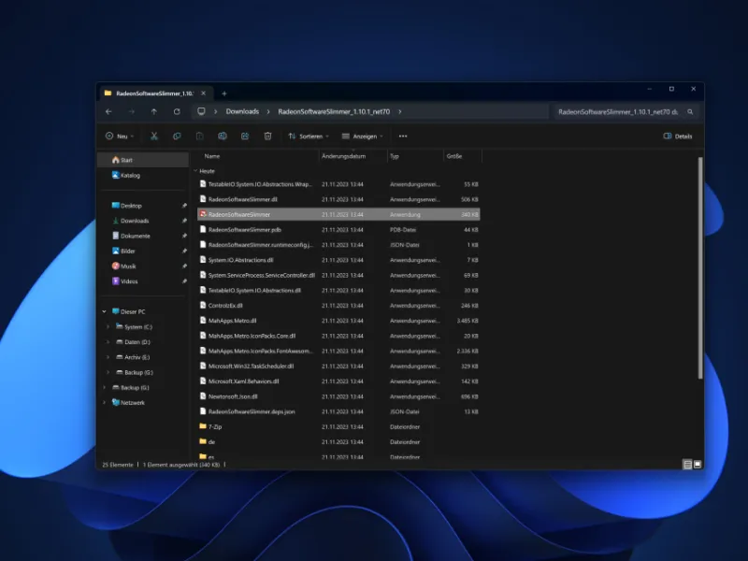The width and height of the screenshot is (748, 561).
Task: Refresh the current folder view
Action: pos(177,111)
